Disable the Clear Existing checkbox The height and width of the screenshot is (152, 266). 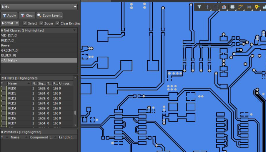point(57,23)
